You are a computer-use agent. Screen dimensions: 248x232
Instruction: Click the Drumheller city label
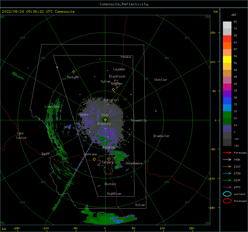pos(161,136)
